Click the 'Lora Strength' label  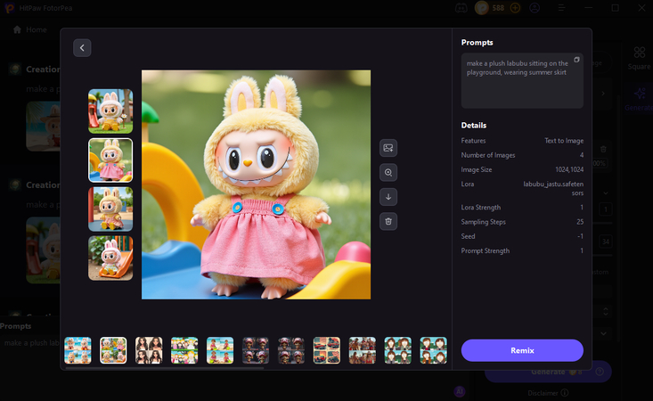tap(480, 208)
